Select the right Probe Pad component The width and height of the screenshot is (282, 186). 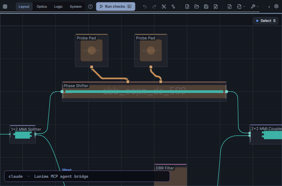click(151, 51)
